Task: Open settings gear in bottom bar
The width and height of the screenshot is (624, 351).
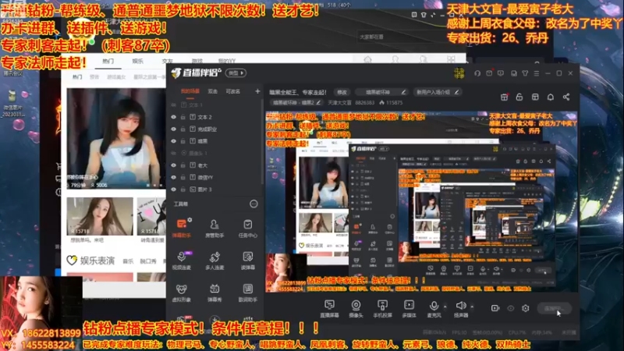Action: click(525, 308)
